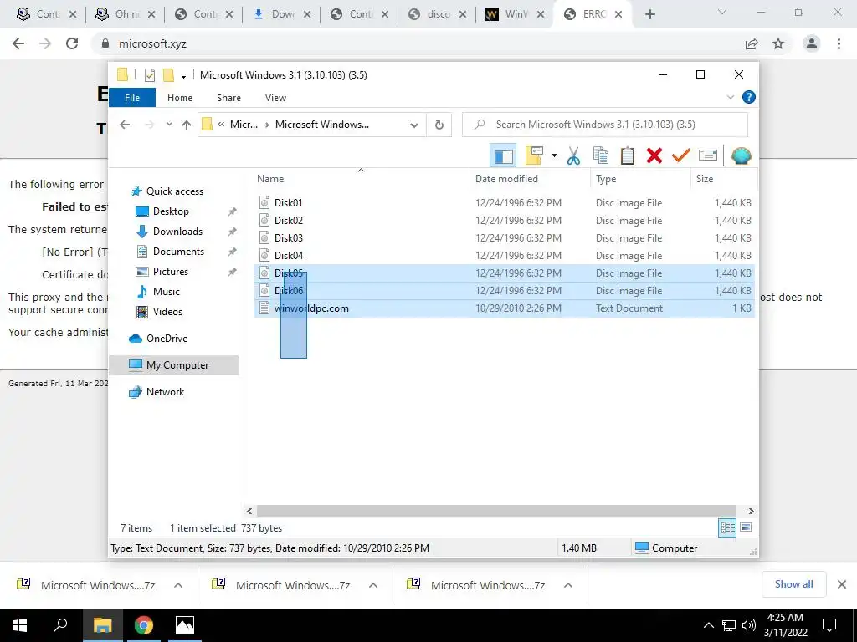Click Chrome reload button

click(72, 43)
